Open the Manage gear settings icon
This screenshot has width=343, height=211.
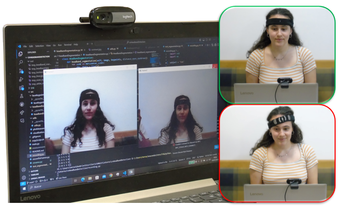tap(24, 178)
